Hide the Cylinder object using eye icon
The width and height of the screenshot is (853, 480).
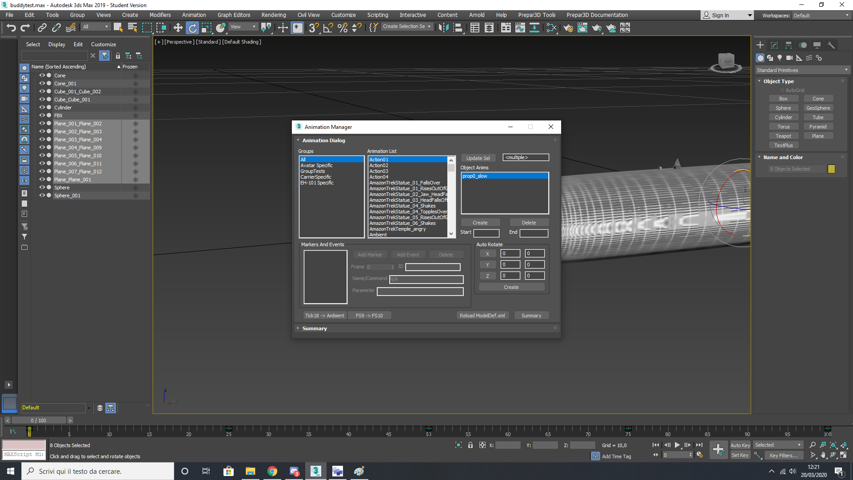tap(42, 108)
